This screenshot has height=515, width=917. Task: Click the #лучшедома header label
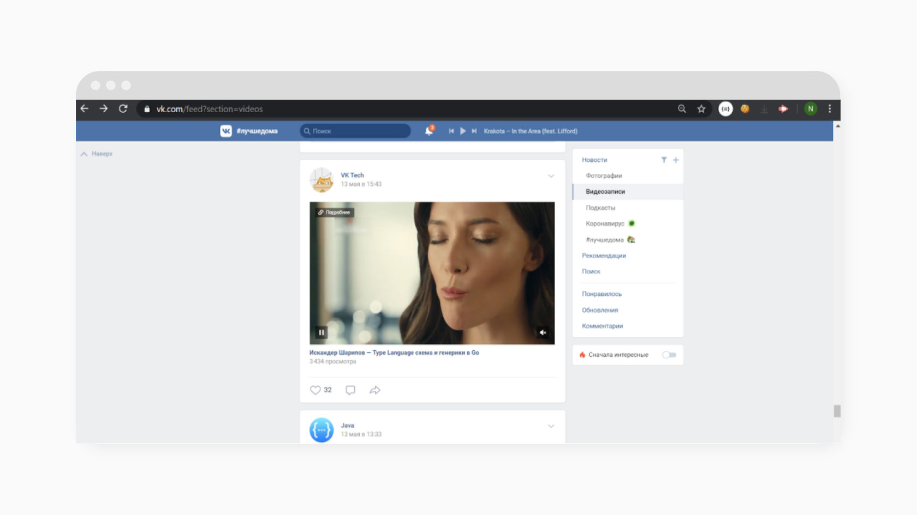[x=257, y=131]
